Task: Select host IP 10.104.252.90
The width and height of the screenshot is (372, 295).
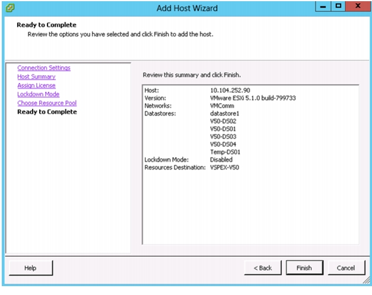Action: 230,90
